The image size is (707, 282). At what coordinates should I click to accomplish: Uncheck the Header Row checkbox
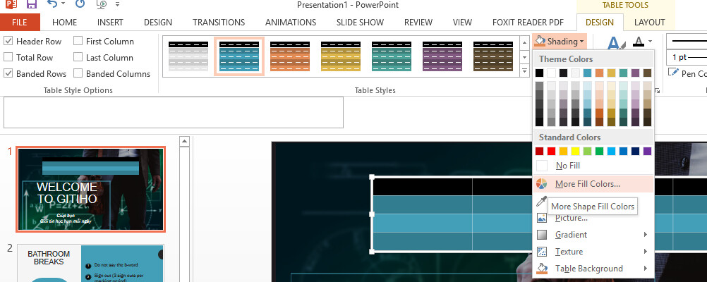coord(8,42)
